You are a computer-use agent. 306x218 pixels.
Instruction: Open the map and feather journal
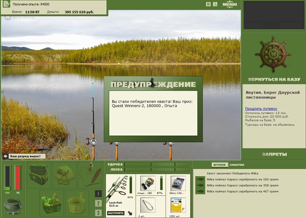89,175
